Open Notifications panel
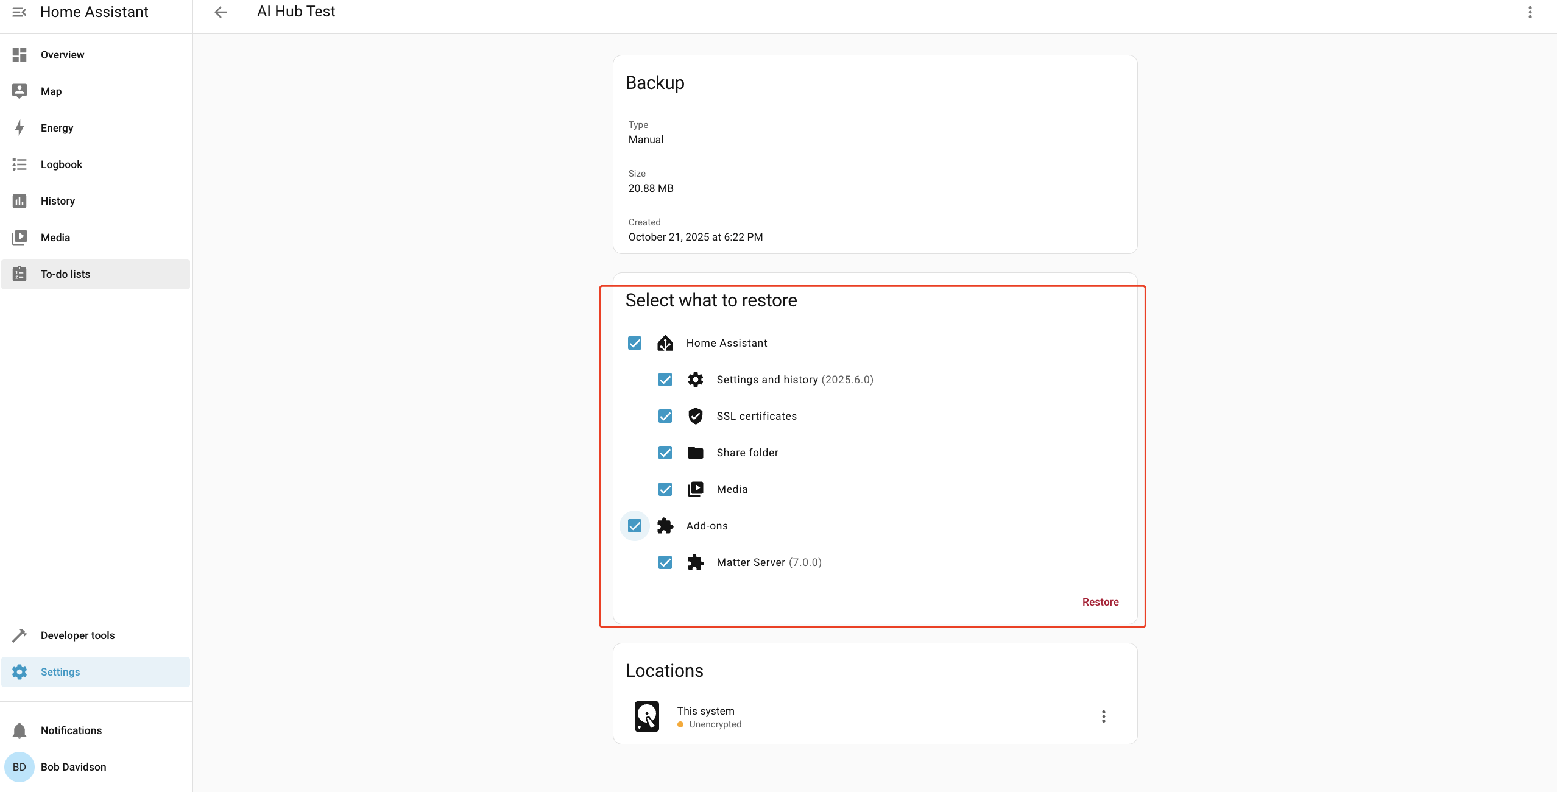 tap(96, 730)
